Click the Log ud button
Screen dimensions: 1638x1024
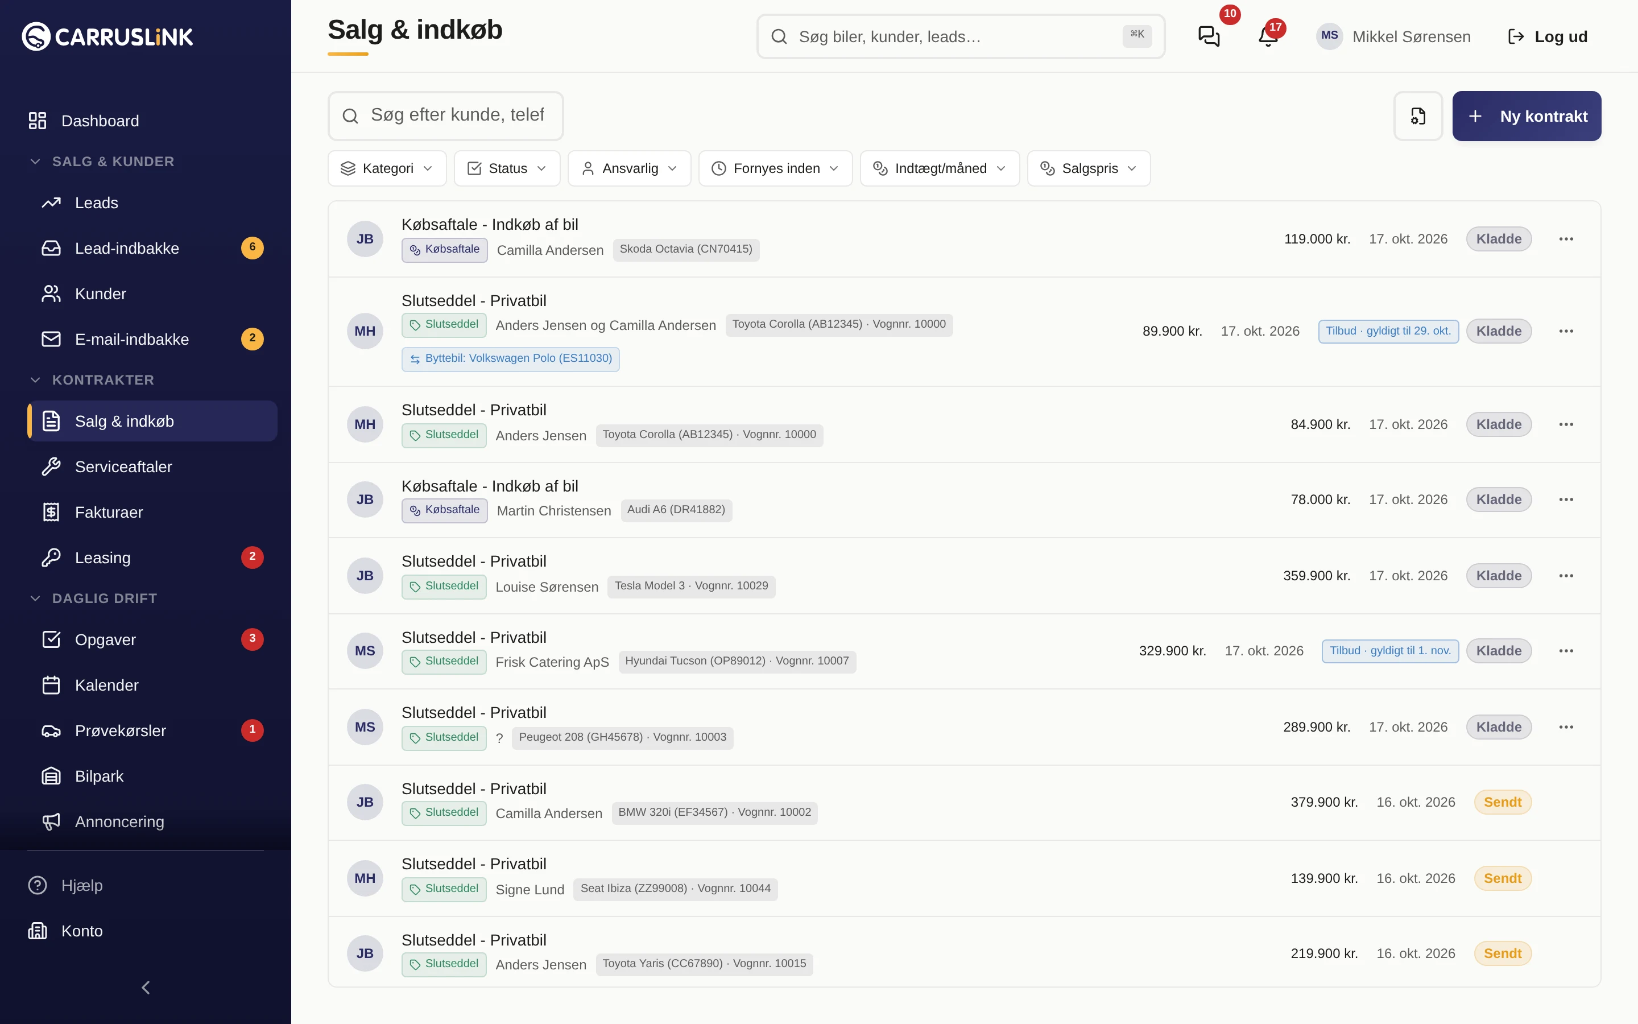(1548, 36)
